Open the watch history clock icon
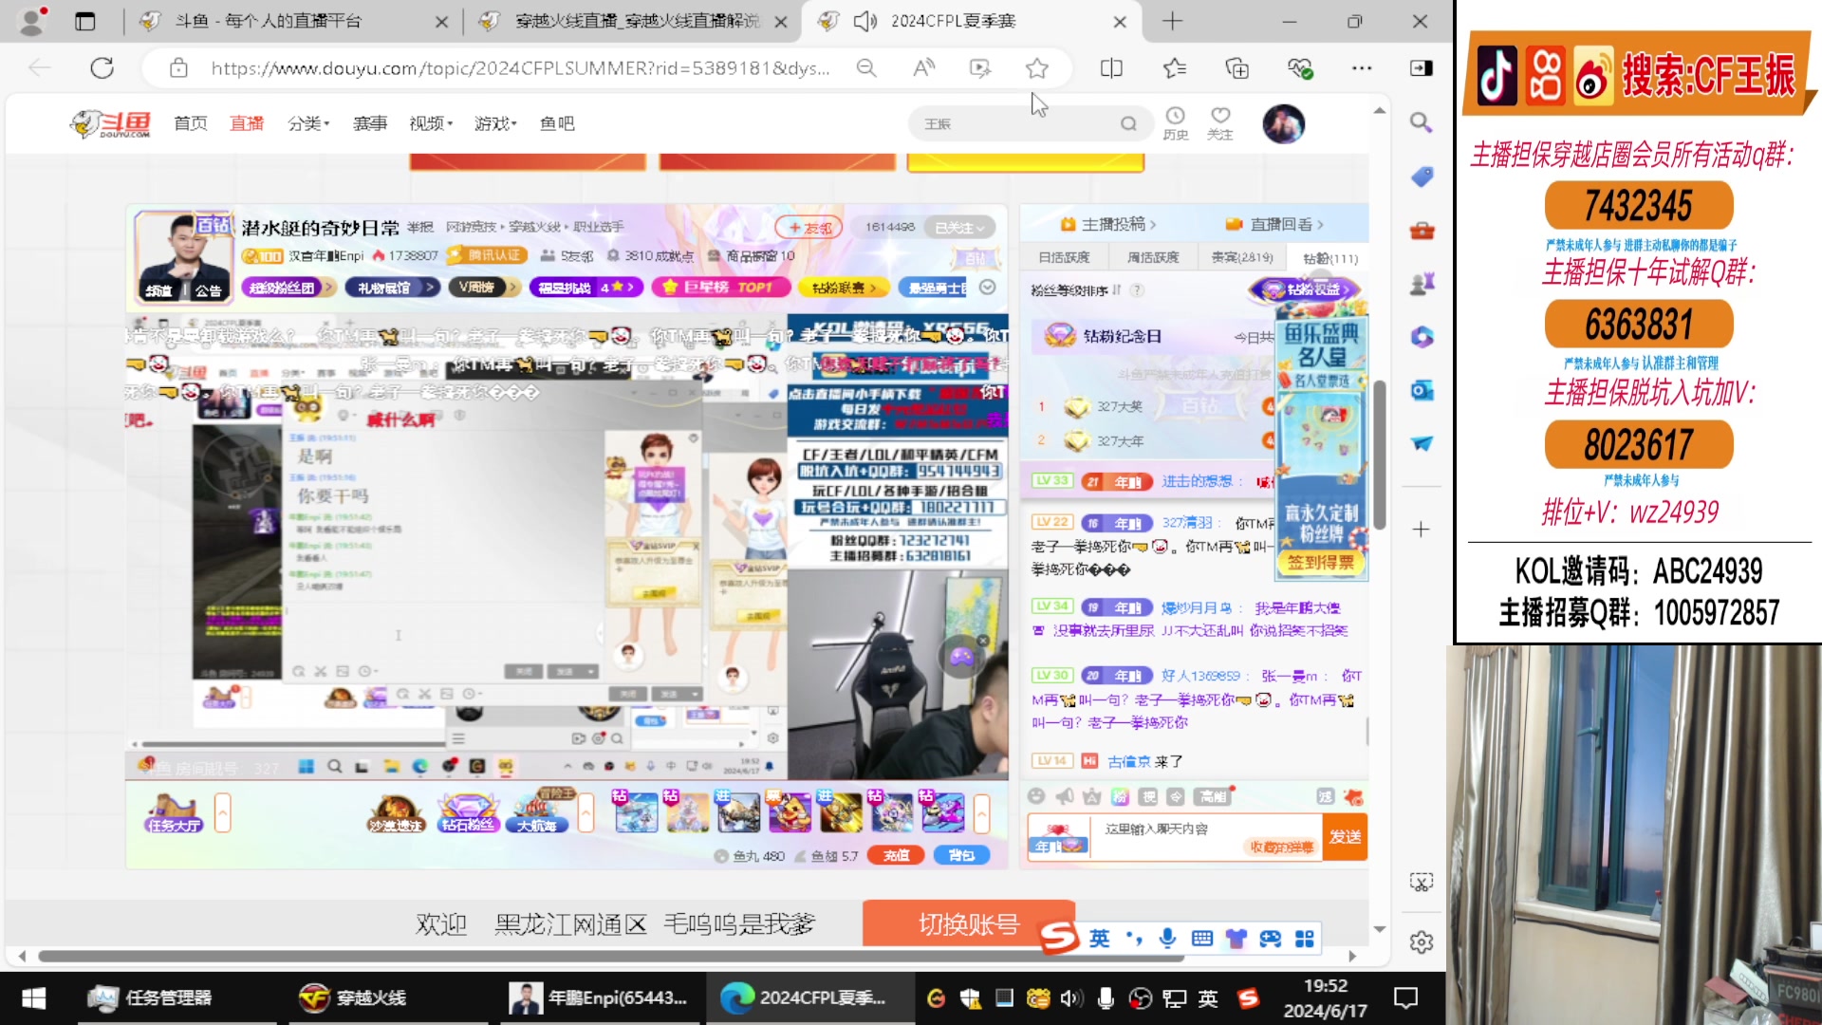Screen dimensions: 1822x1025 point(1176,123)
